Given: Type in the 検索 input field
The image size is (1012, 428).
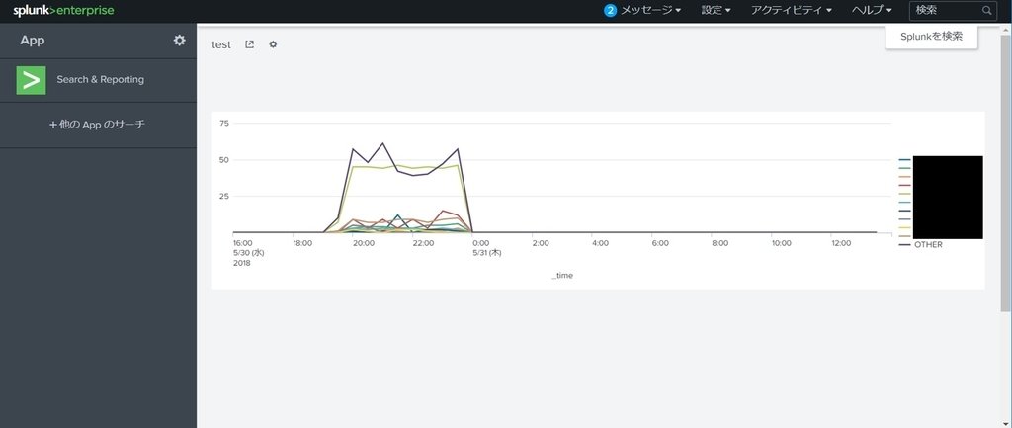Looking at the screenshot, I should click(944, 10).
